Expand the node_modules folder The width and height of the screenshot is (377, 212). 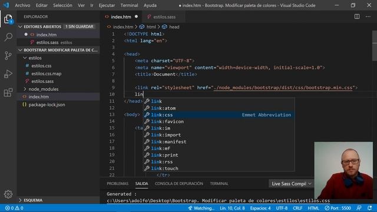pos(25,89)
